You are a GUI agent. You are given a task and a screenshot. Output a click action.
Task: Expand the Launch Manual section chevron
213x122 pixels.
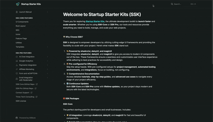click(x=47, y=12)
